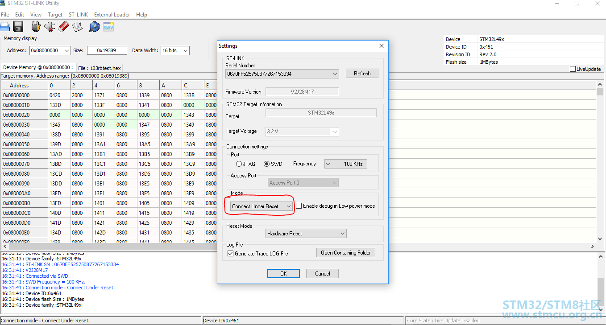Connect to target using plug icon
This screenshot has height=325, width=606.
tap(36, 26)
